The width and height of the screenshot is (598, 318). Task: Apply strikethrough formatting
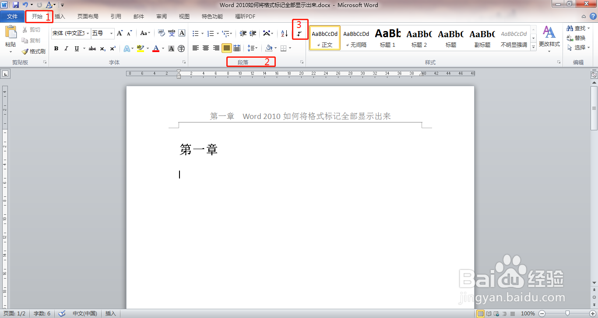coord(92,49)
